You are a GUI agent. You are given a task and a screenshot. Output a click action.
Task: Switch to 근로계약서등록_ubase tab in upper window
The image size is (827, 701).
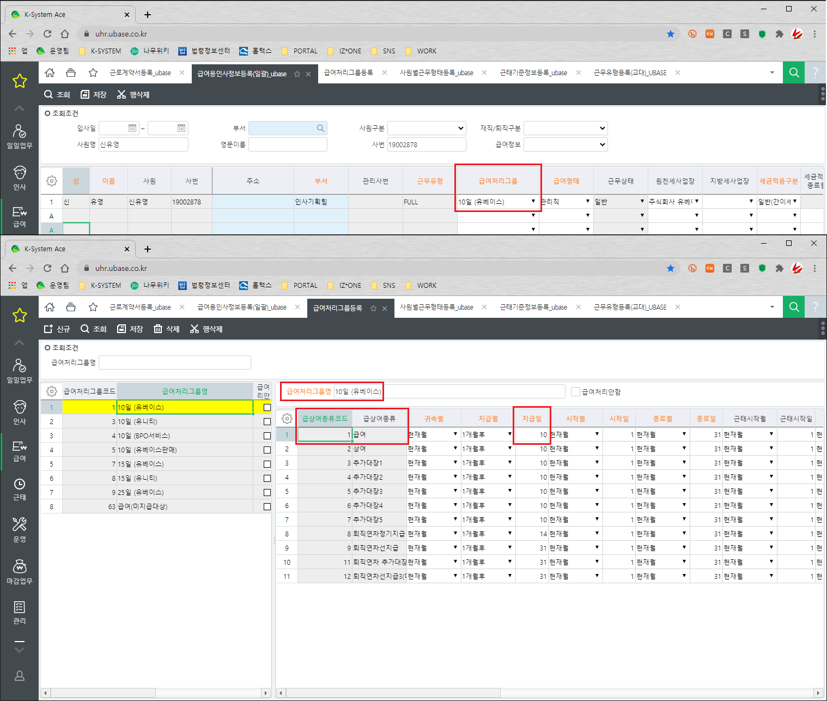tap(140, 72)
